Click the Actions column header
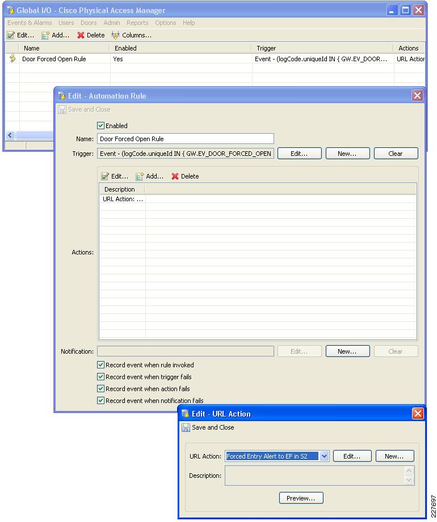The height and width of the screenshot is (522, 437). pyautogui.click(x=409, y=48)
